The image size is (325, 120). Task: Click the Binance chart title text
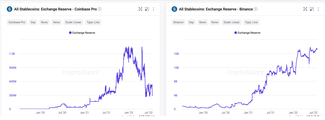216,9
